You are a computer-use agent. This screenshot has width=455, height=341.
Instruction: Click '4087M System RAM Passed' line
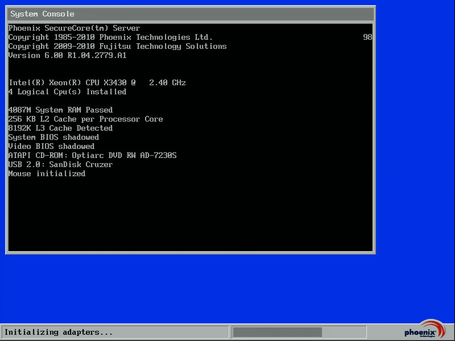60,110
